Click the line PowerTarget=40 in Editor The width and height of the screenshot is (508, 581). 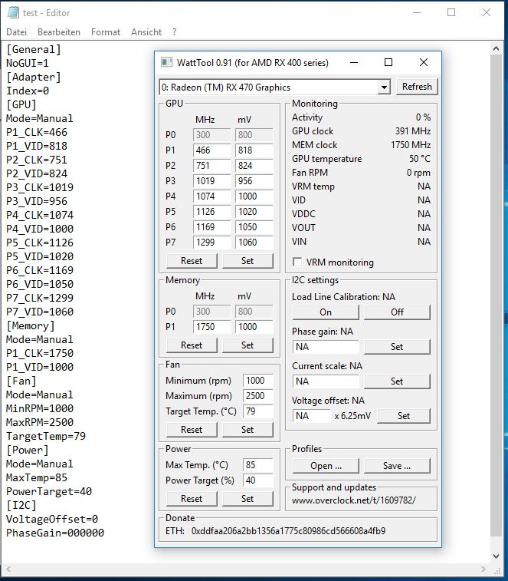[49, 492]
